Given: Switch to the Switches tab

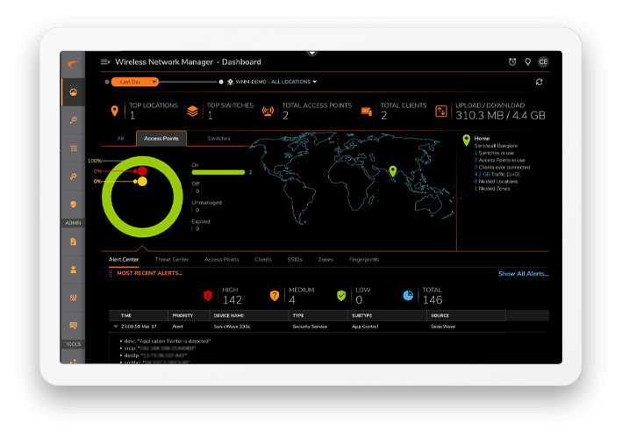Looking at the screenshot, I should [218, 139].
